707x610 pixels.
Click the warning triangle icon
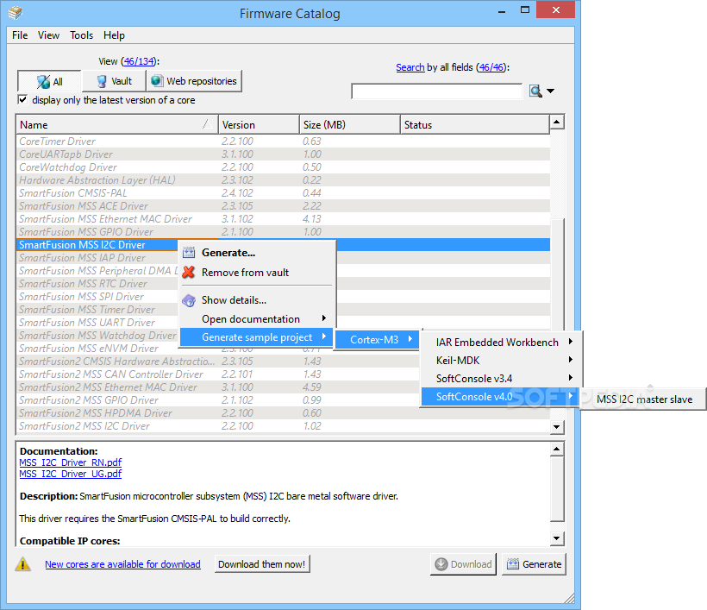point(22,564)
